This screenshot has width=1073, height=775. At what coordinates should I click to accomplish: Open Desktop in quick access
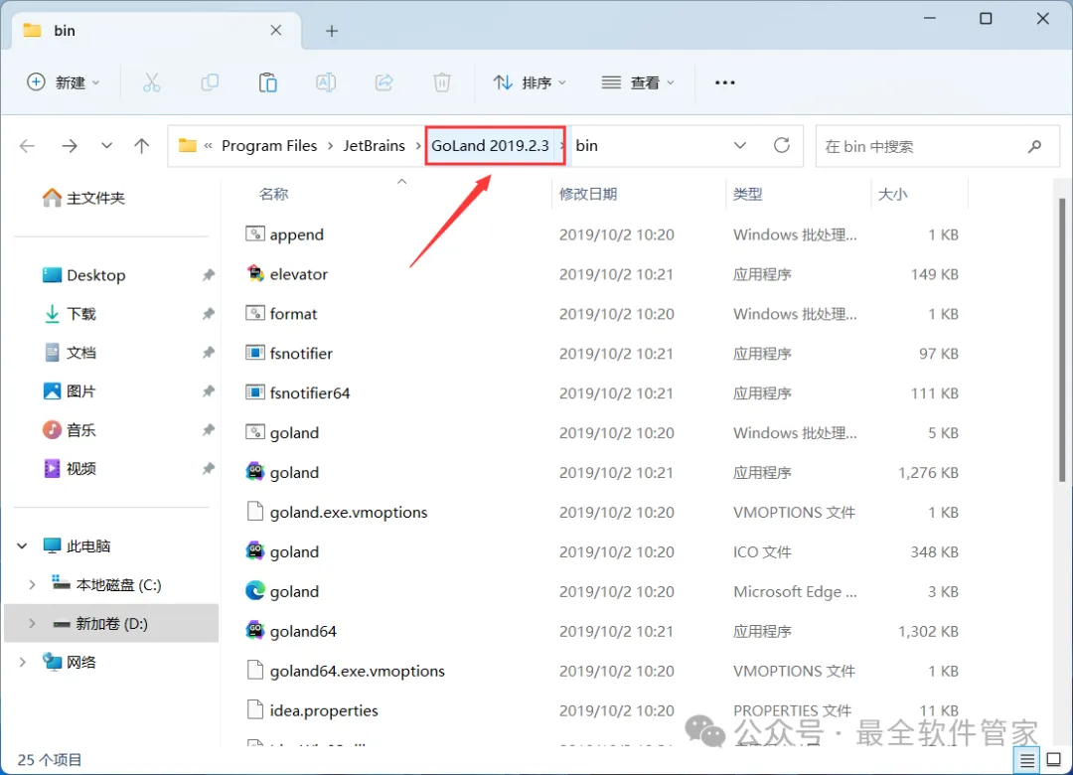point(83,275)
